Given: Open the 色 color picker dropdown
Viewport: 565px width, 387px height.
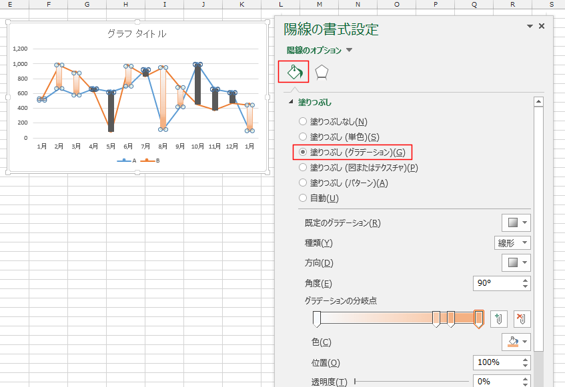Looking at the screenshot, I should click(516, 342).
